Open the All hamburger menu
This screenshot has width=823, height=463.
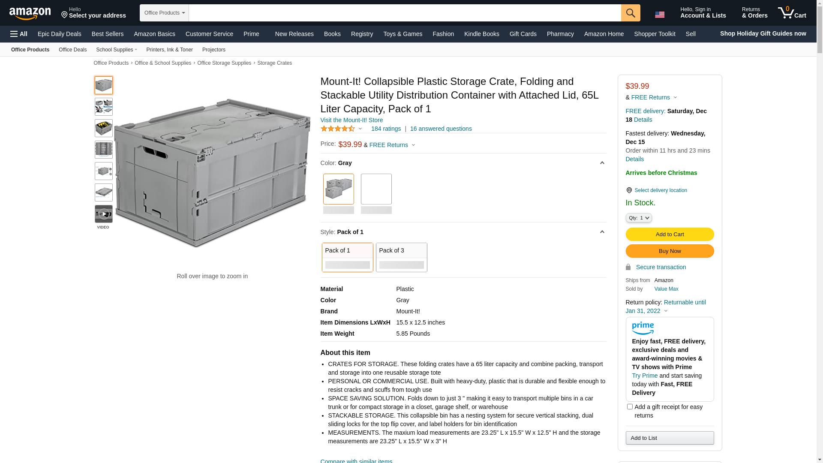(19, 34)
